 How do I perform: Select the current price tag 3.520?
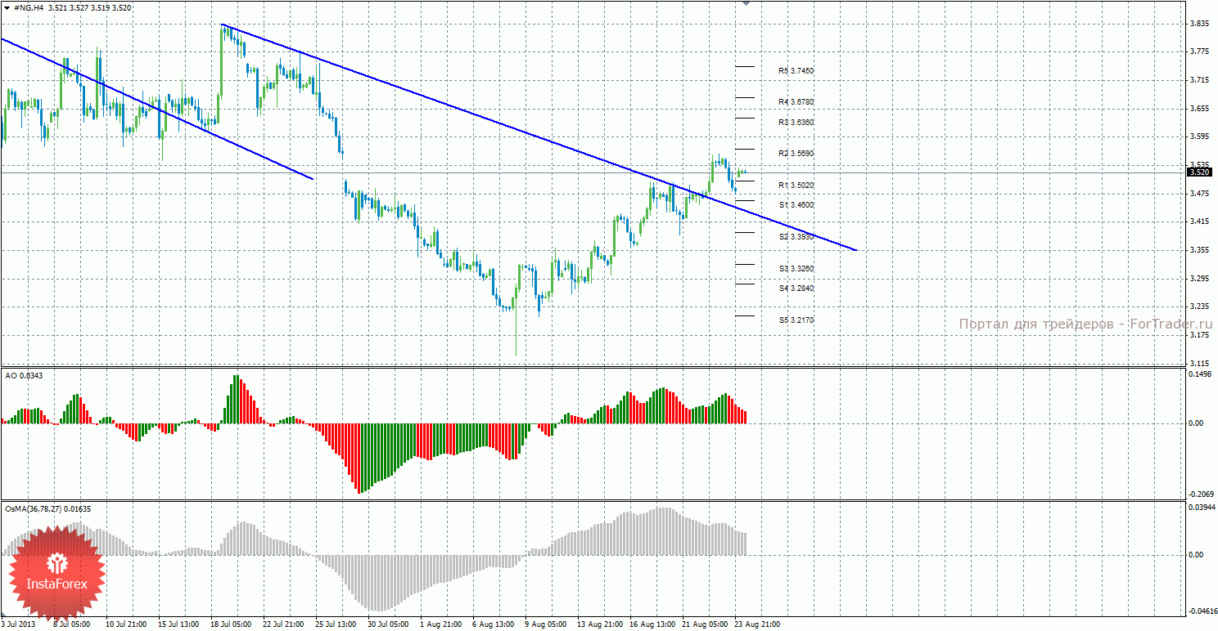1199,172
